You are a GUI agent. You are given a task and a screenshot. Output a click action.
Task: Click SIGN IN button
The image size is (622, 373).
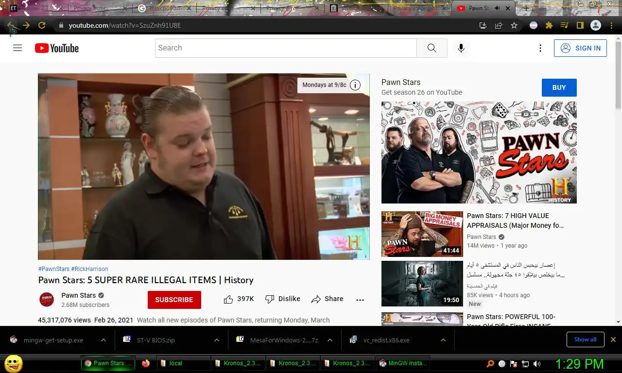tap(580, 48)
